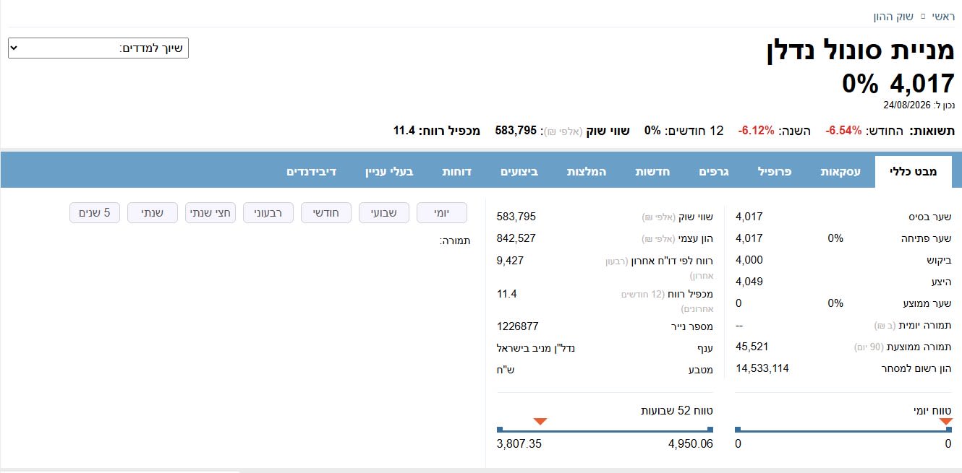Click the תמורה: chart label

(x=455, y=240)
